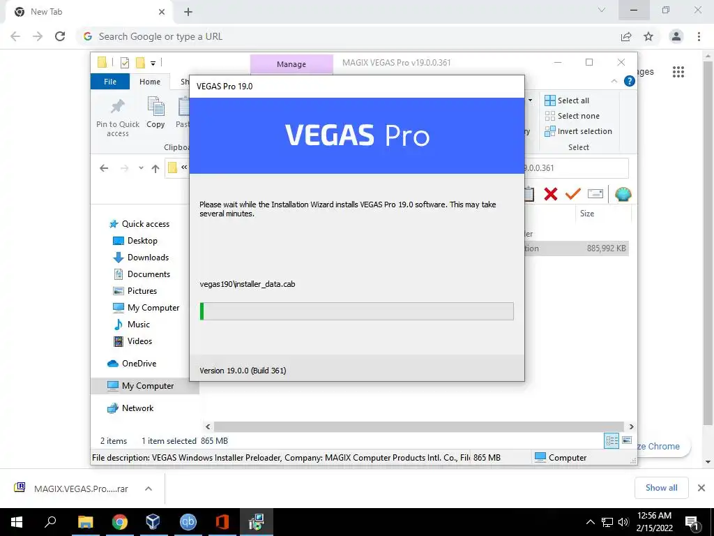Open the File ribbon tab
Image resolution: width=714 pixels, height=536 pixels.
click(110, 82)
